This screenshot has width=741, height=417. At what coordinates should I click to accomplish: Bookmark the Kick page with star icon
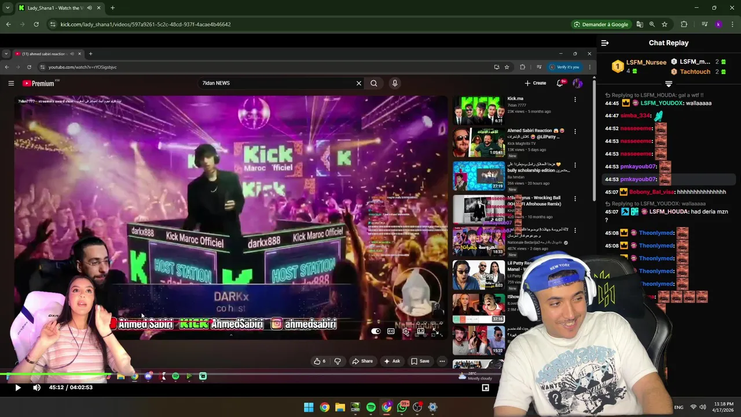click(x=665, y=24)
